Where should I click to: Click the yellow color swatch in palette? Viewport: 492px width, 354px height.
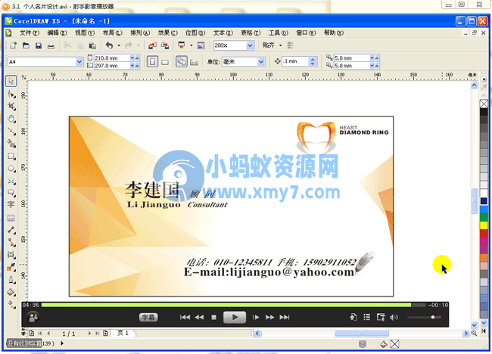point(484,225)
